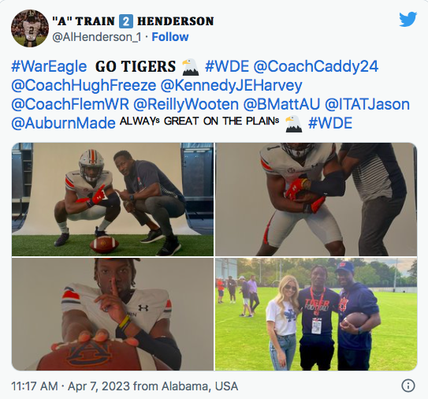
Task: Open the @CoachCaddy24 mention
Action: point(316,66)
